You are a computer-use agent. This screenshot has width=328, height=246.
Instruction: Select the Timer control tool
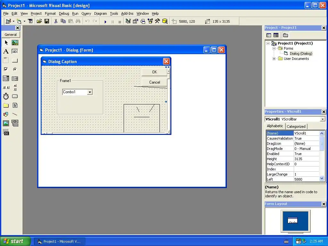[x=6, y=96]
